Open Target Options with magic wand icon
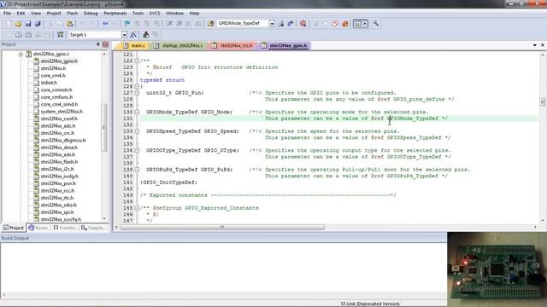The width and height of the screenshot is (547, 307). (x=133, y=35)
